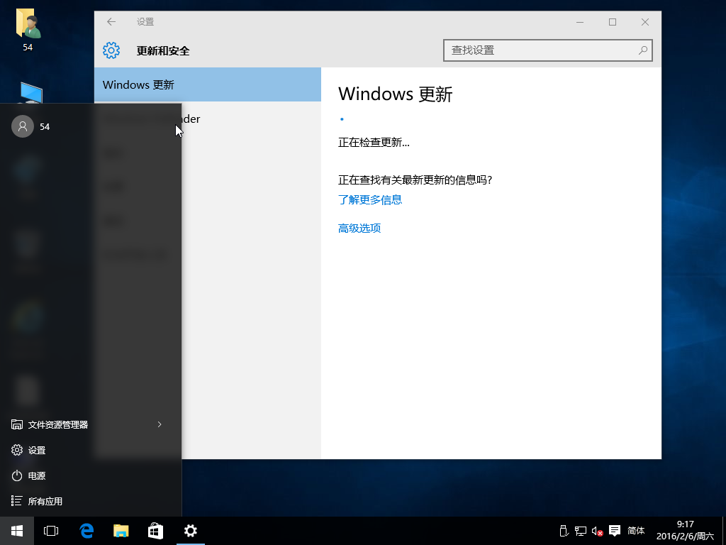The image size is (726, 545).
Task: Open the Windows Store taskbar icon
Action: click(x=155, y=531)
